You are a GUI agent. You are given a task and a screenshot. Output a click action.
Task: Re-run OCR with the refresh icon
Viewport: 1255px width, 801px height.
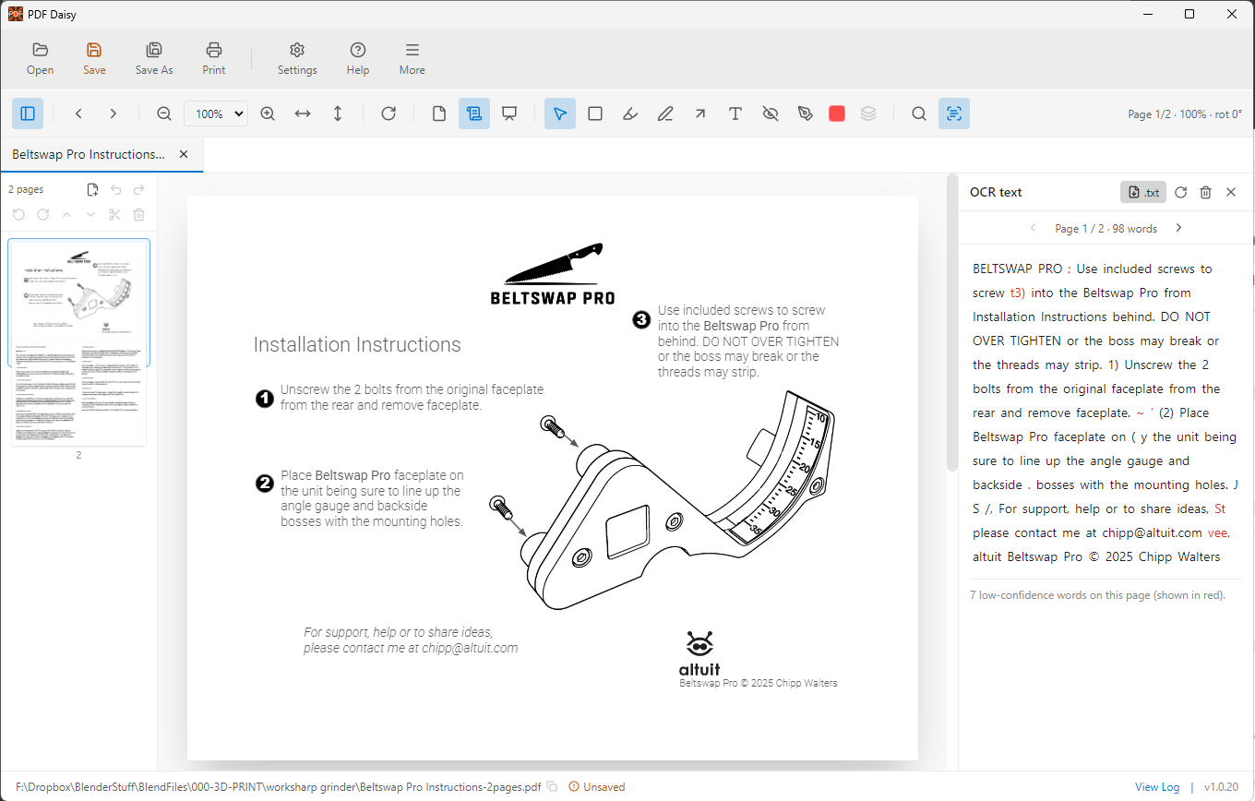[x=1180, y=192]
